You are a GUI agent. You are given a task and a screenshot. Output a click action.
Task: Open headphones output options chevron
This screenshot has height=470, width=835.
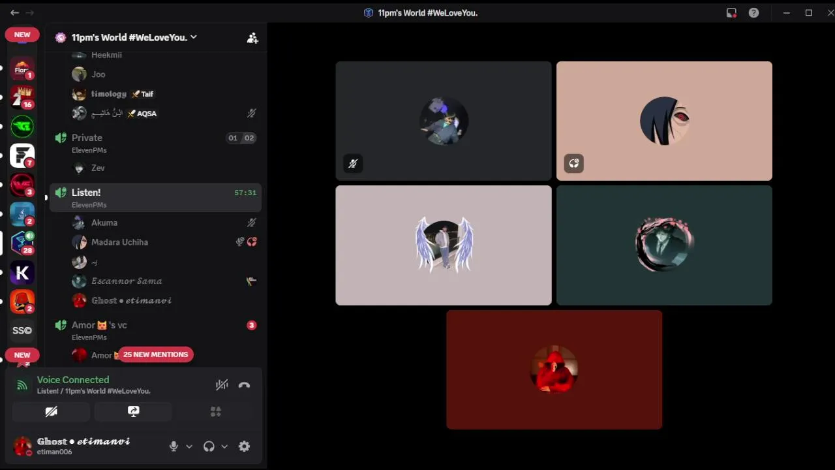coord(224,446)
